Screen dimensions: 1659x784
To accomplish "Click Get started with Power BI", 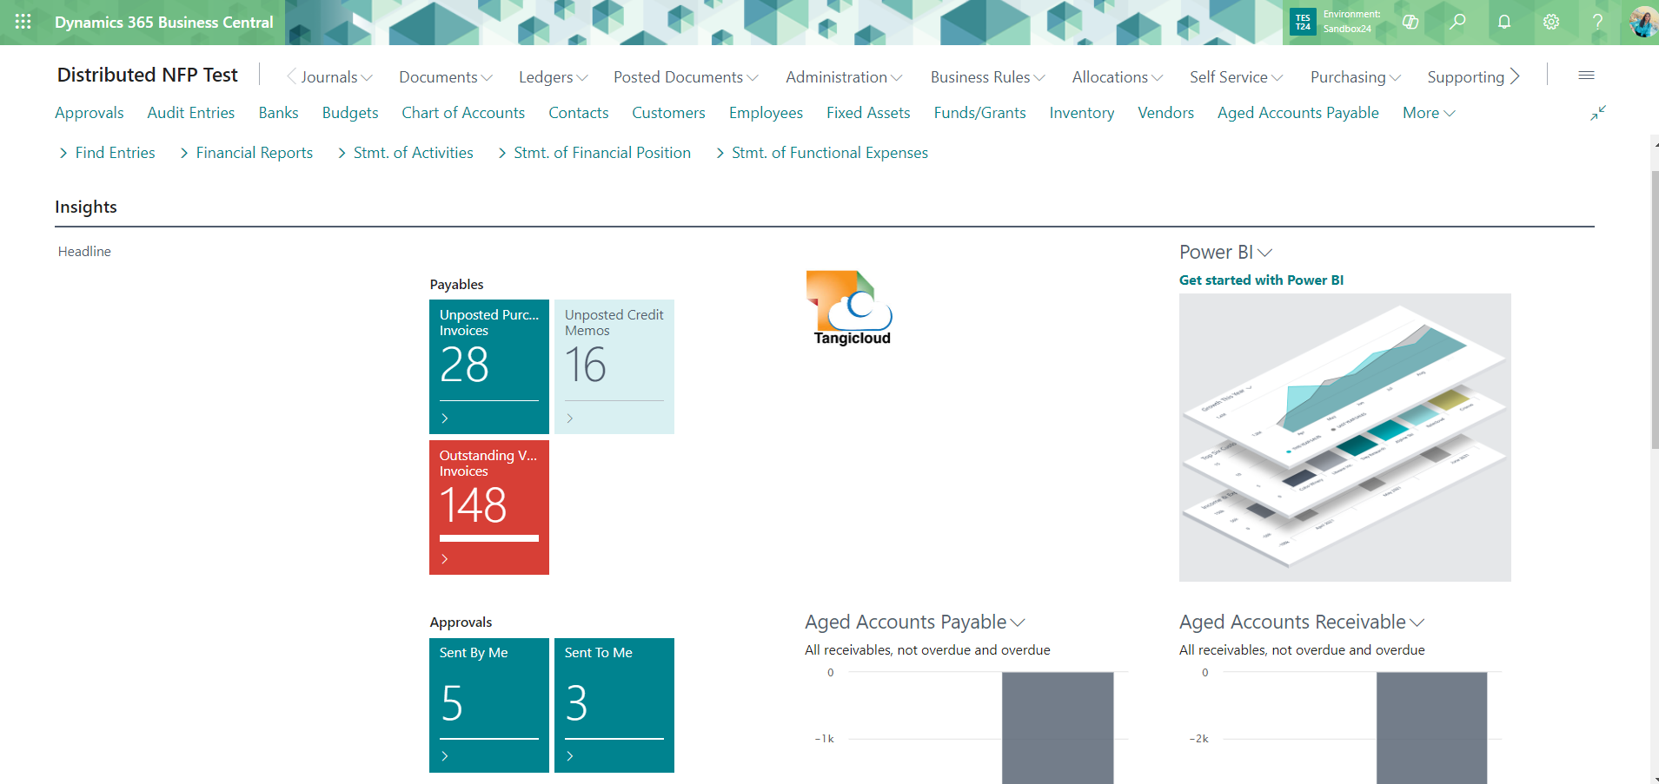I will point(1261,280).
